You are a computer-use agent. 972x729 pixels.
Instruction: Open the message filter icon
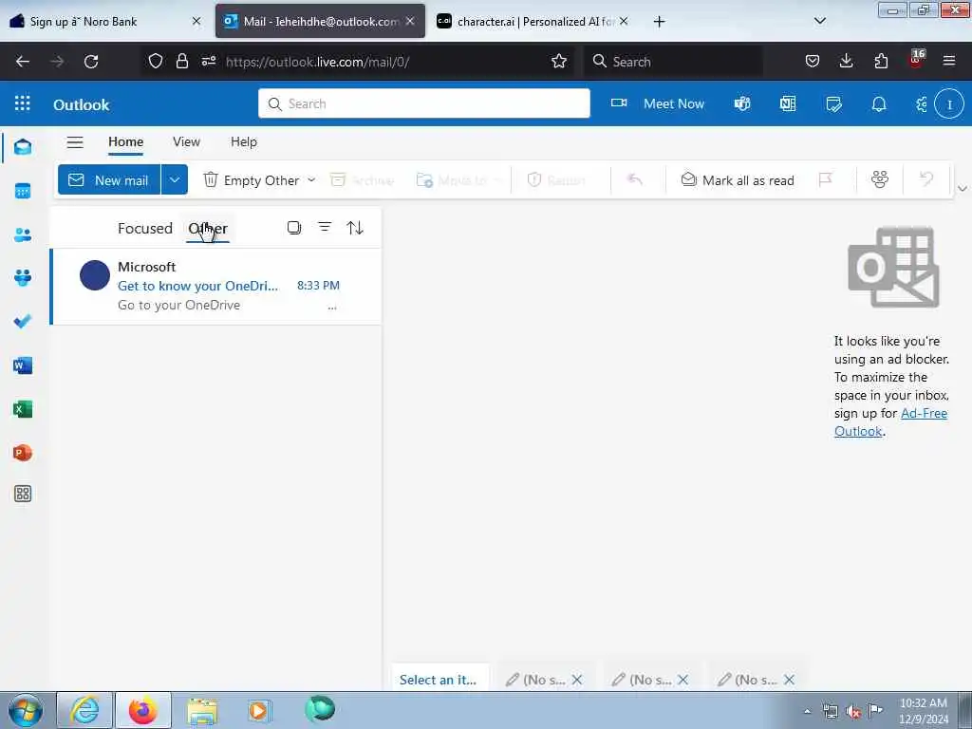coord(325,228)
